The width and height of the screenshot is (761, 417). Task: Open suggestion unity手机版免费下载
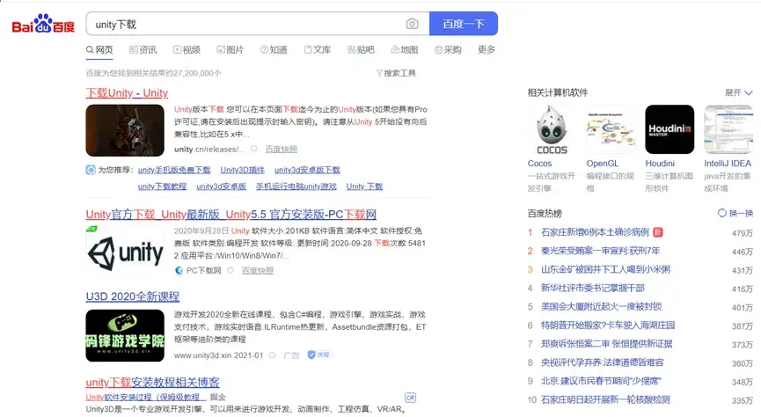[x=174, y=170]
